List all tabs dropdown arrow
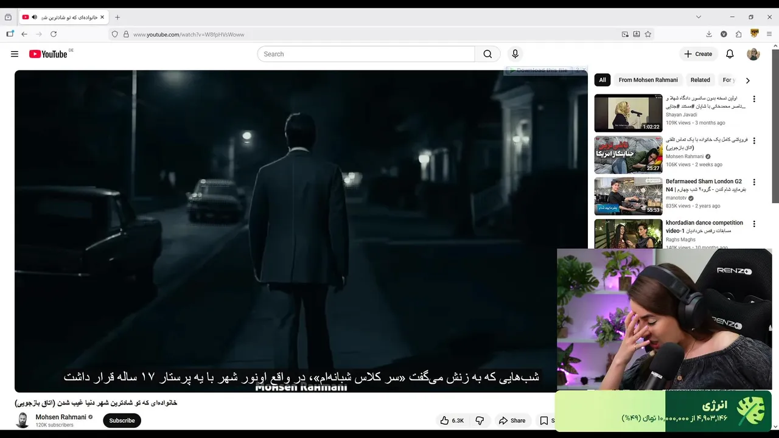779x438 pixels. pyautogui.click(x=698, y=17)
